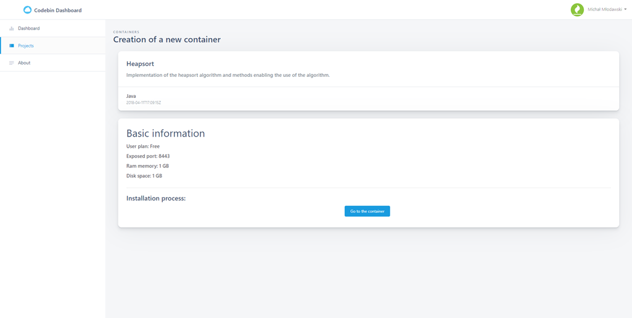Image resolution: width=632 pixels, height=318 pixels.
Task: Open the About sidebar item
Action: 24,63
